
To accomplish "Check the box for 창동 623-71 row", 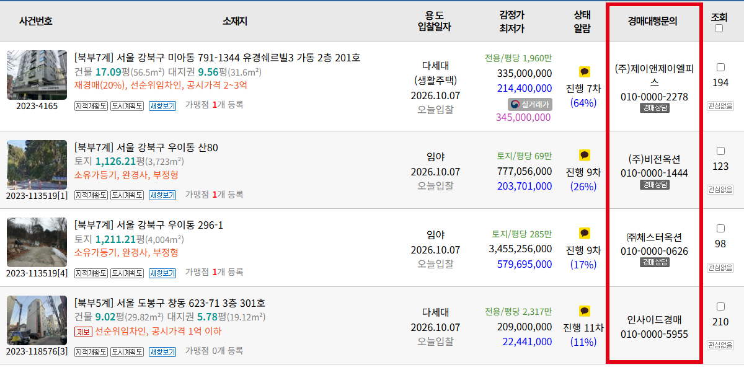I will 720,307.
